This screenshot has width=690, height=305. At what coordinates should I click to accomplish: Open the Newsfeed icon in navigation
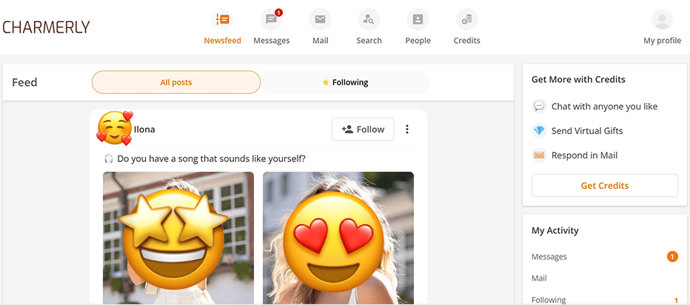(x=222, y=19)
